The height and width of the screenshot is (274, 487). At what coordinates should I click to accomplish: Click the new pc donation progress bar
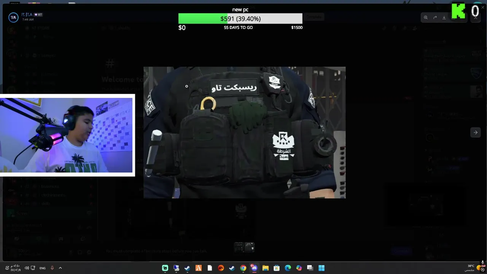[240, 19]
